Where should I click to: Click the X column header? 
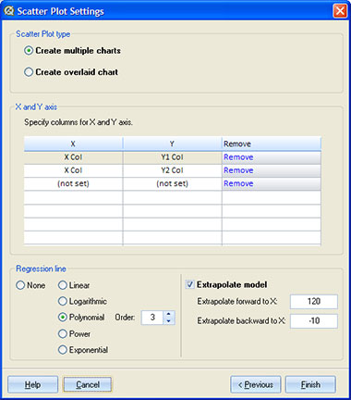[x=73, y=144]
